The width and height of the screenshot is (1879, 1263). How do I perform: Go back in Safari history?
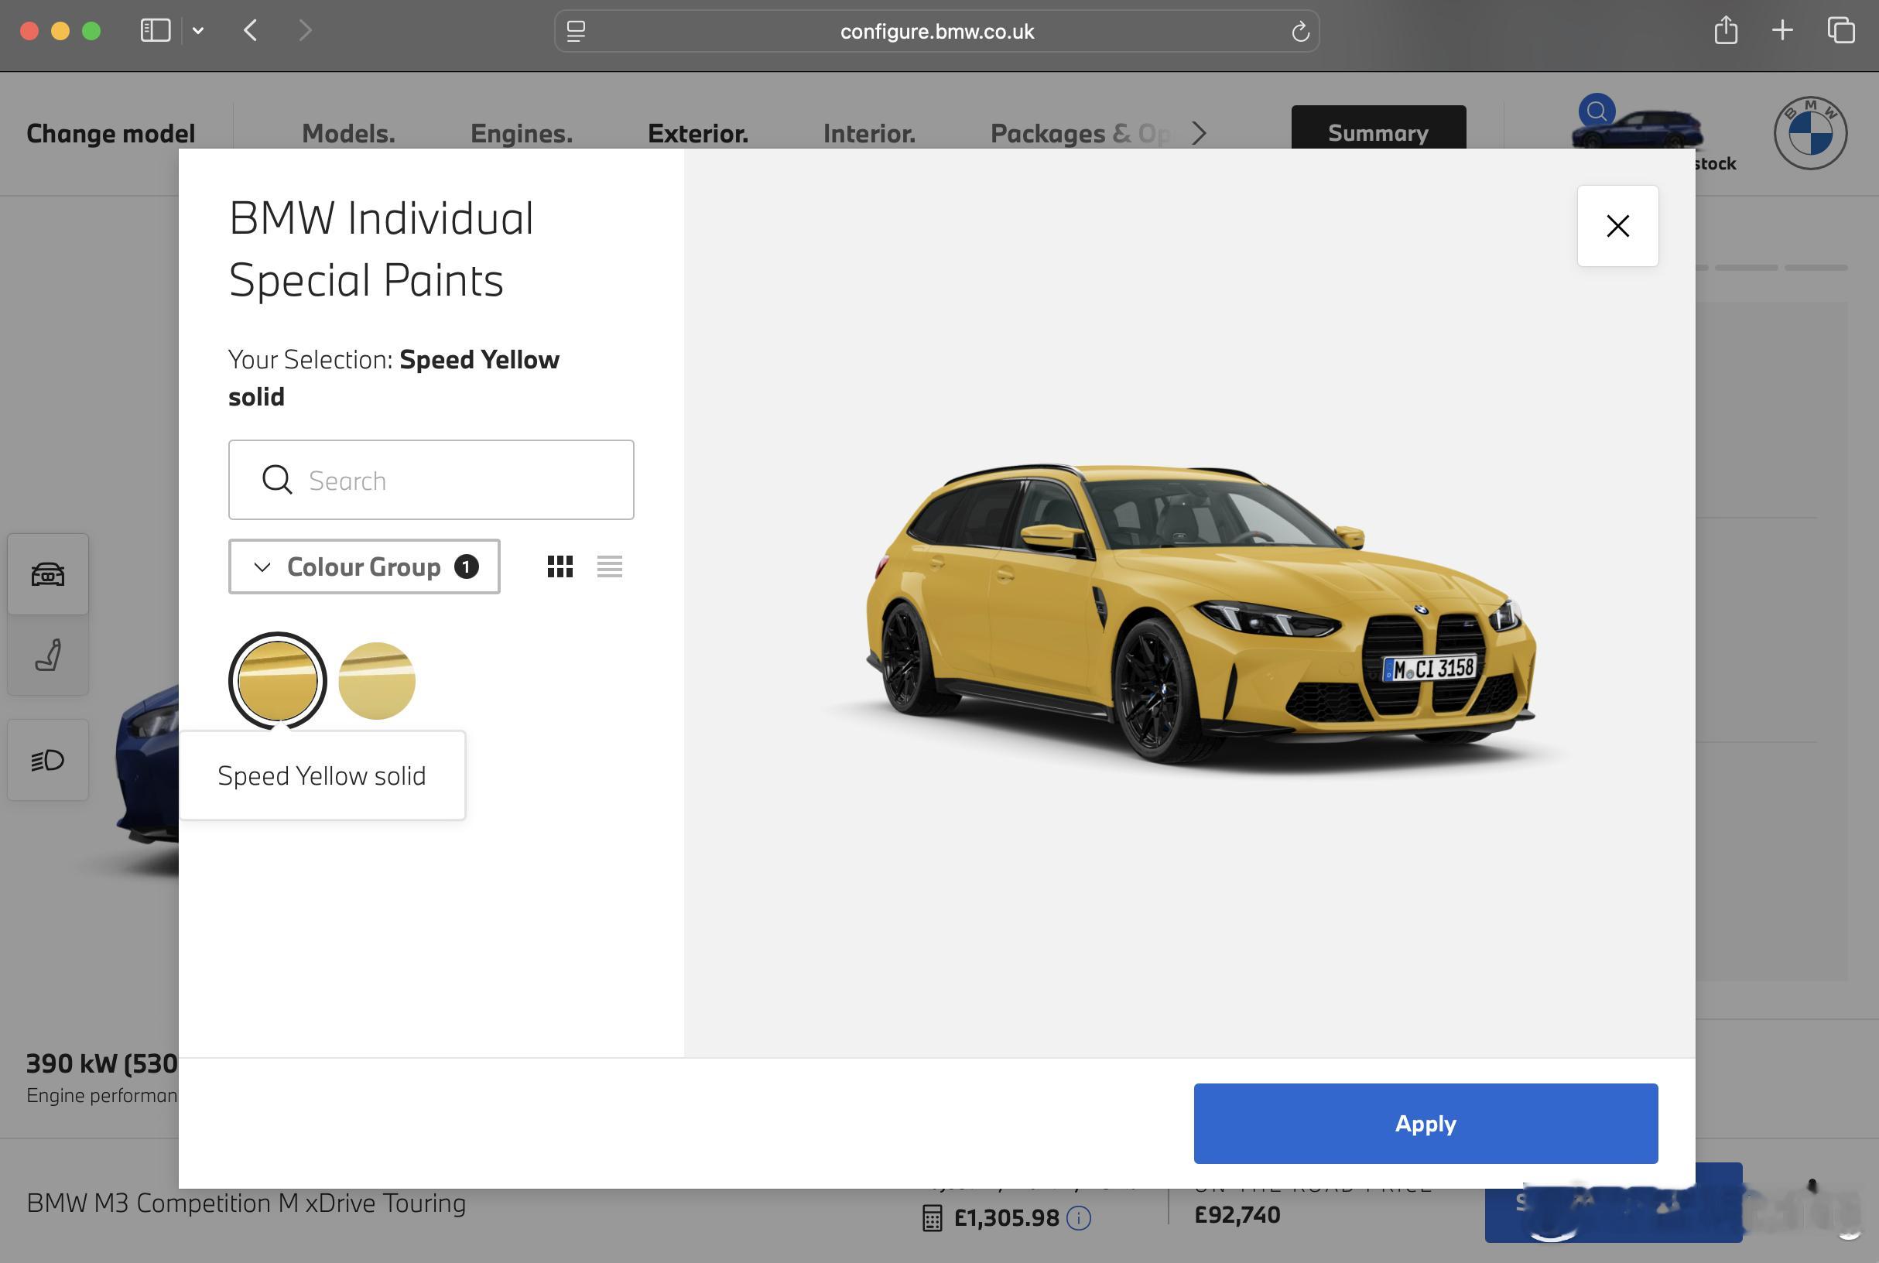(x=251, y=31)
